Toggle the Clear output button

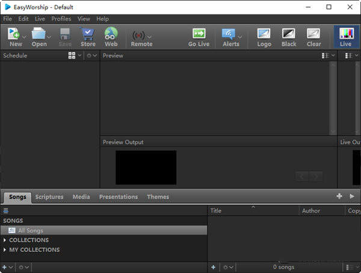(x=313, y=35)
